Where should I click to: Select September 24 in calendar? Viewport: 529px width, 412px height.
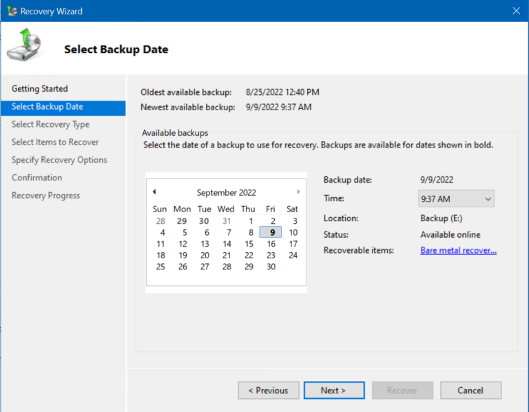point(293,256)
